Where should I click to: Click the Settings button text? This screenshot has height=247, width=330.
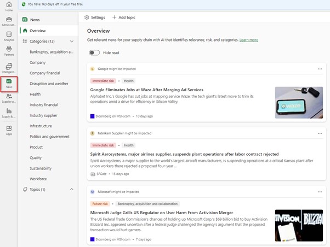pos(98,17)
